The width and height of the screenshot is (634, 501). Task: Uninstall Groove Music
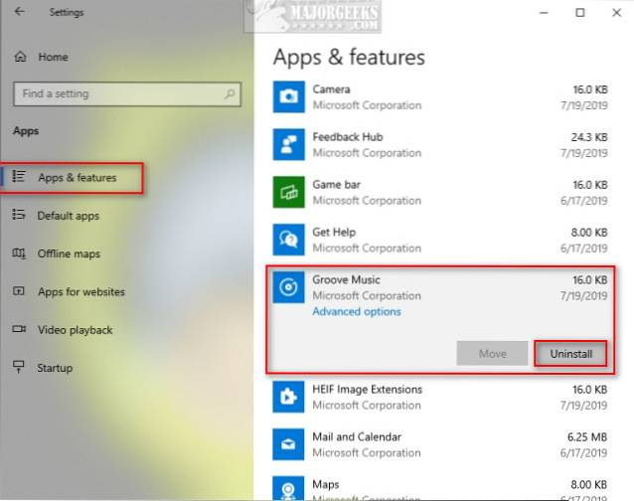click(x=570, y=354)
